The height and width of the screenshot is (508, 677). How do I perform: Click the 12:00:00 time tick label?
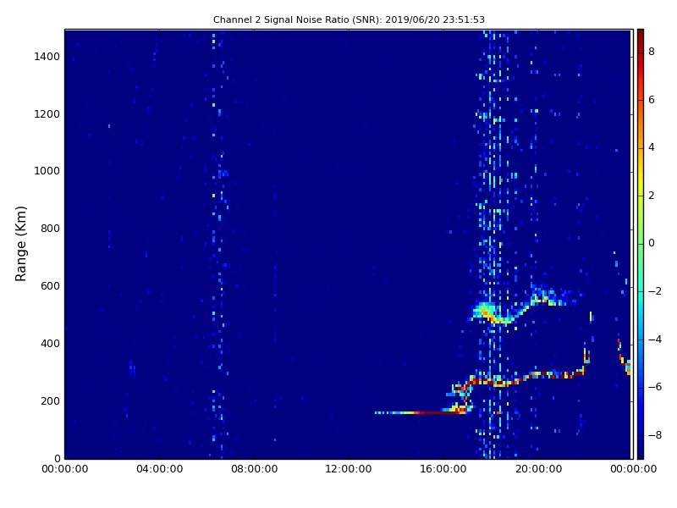point(349,469)
